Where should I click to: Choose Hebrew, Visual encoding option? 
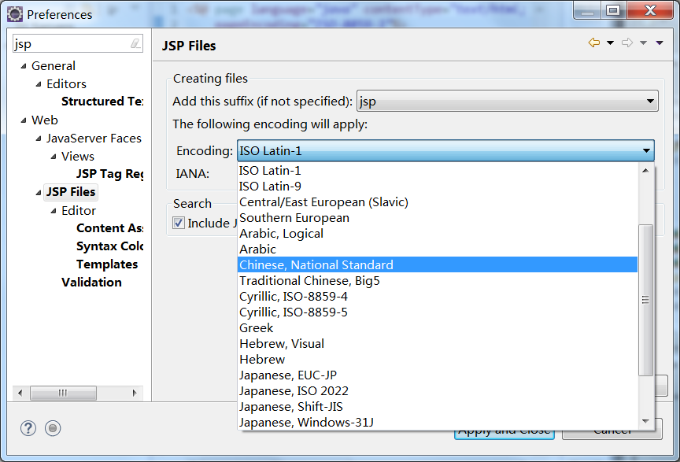coord(438,344)
